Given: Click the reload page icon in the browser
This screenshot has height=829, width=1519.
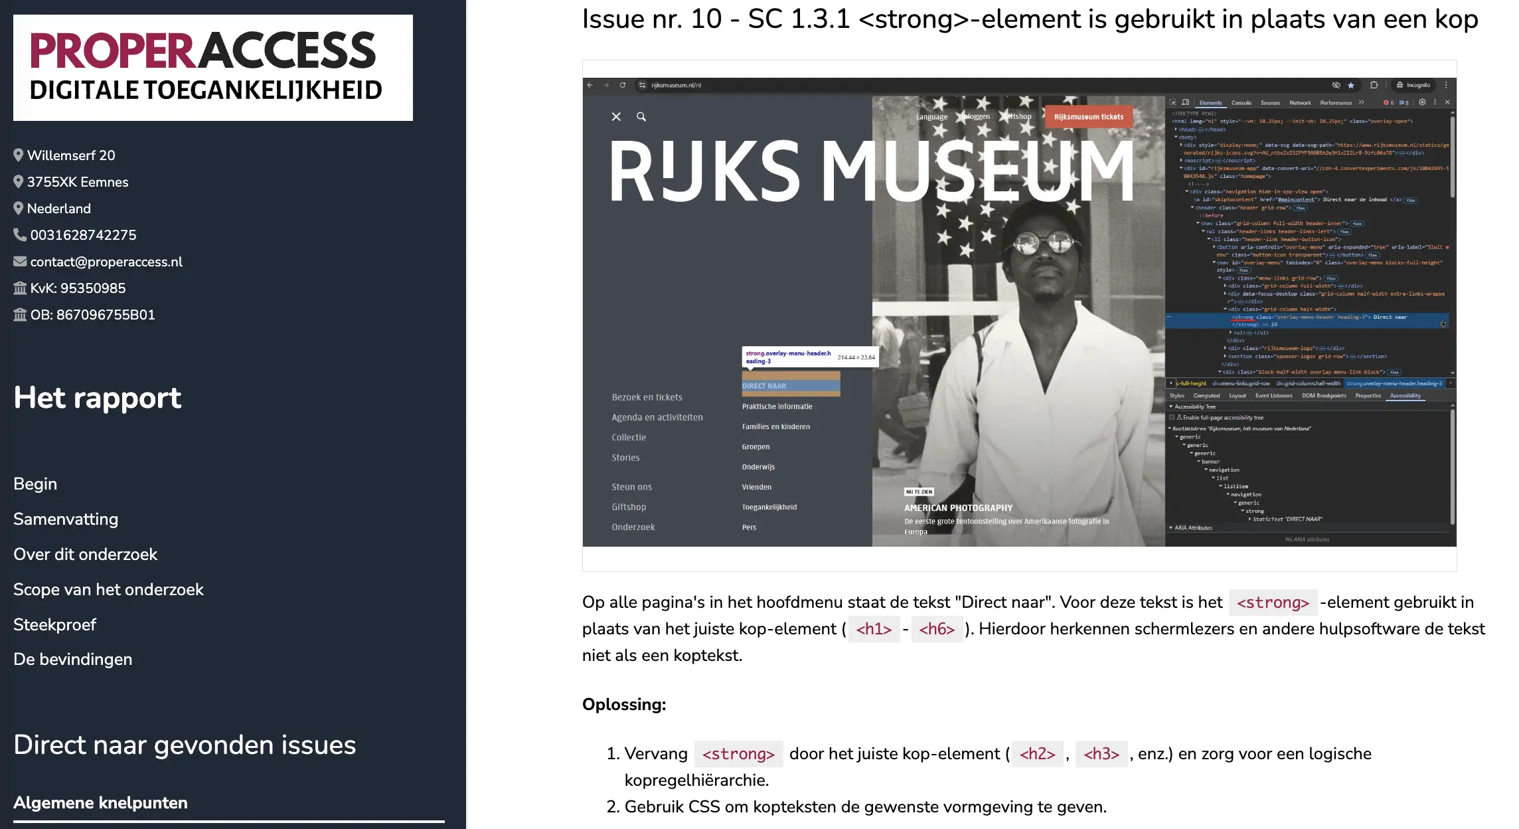Looking at the screenshot, I should click(x=622, y=86).
